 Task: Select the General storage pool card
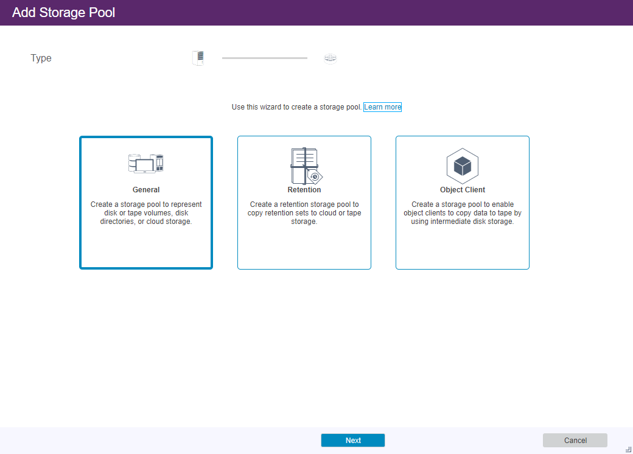click(146, 243)
